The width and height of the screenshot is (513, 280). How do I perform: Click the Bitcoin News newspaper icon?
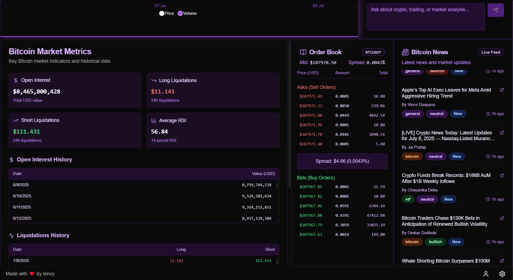(405, 52)
